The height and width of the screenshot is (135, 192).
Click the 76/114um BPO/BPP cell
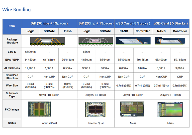[x=68, y=60]
